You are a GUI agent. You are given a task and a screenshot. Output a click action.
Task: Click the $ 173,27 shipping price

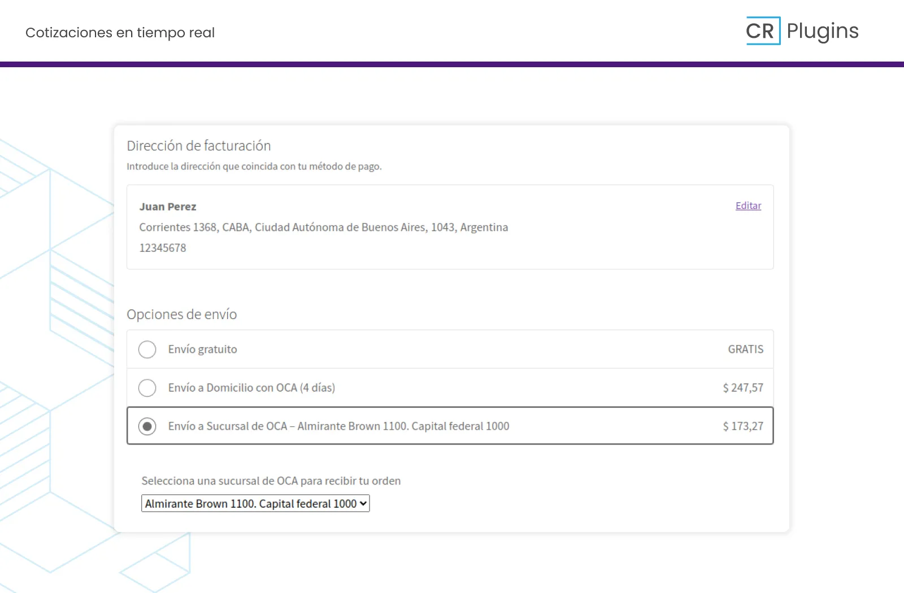pos(742,426)
